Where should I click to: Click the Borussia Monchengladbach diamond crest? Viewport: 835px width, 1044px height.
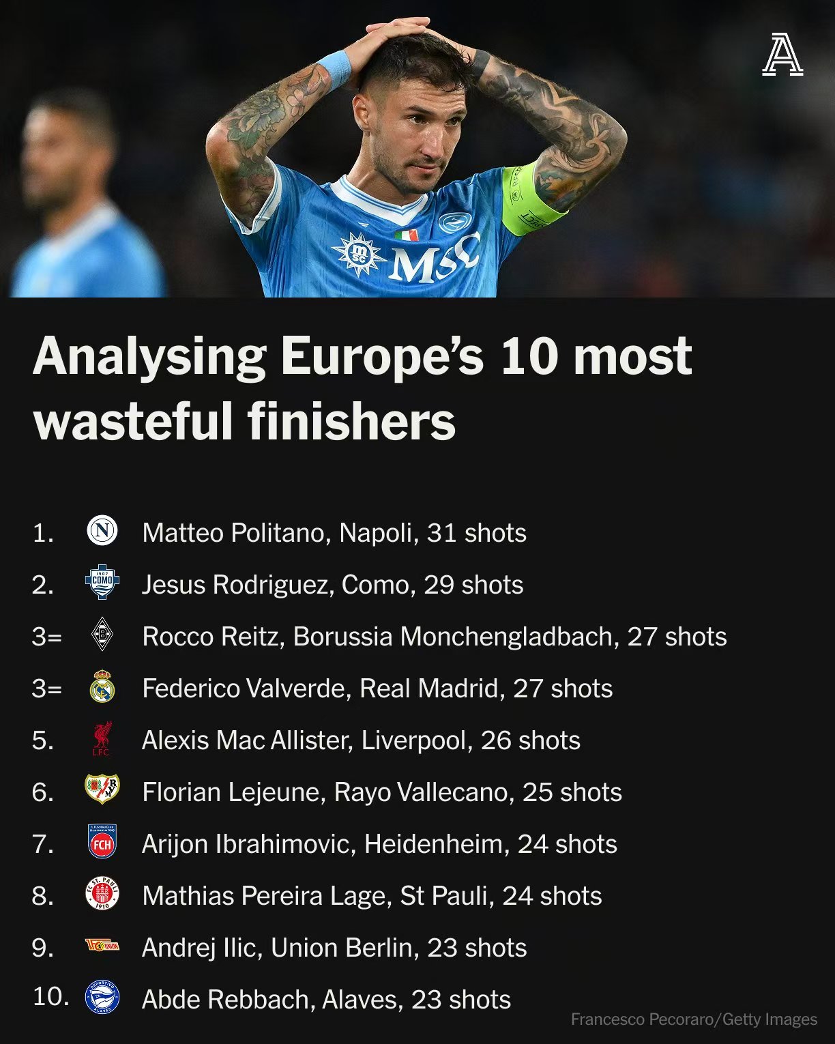[102, 635]
